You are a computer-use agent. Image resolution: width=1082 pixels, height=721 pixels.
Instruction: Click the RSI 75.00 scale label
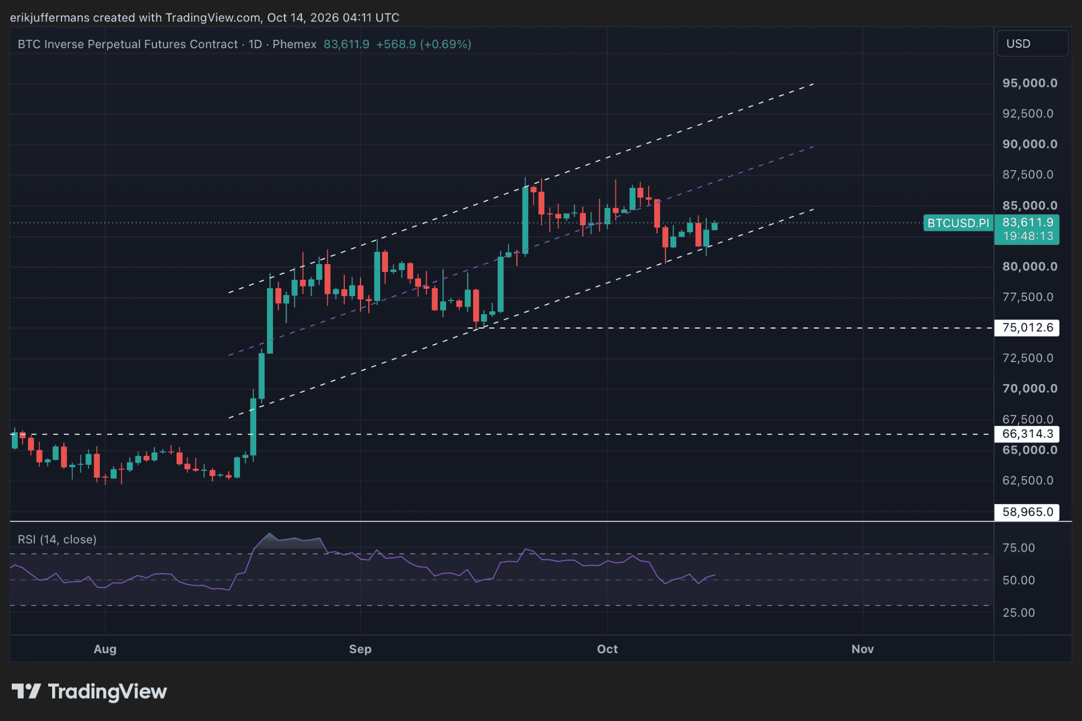1019,548
